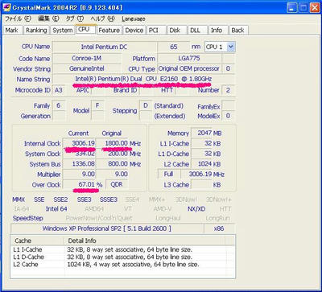Click the Family value 6

click(x=59, y=105)
